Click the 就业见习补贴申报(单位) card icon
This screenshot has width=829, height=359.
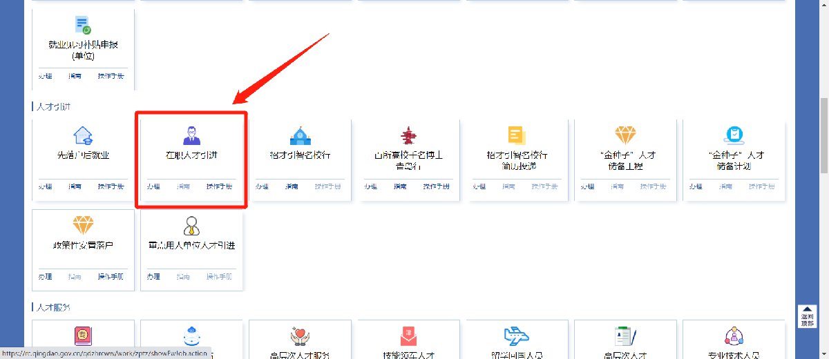(x=83, y=26)
